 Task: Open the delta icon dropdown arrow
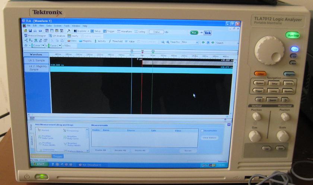29,46
